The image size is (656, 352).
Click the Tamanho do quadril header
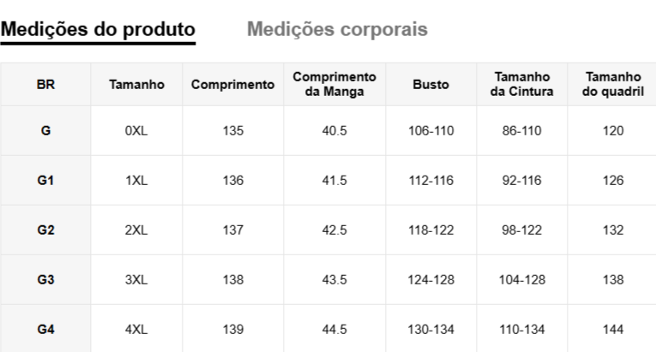tap(613, 84)
